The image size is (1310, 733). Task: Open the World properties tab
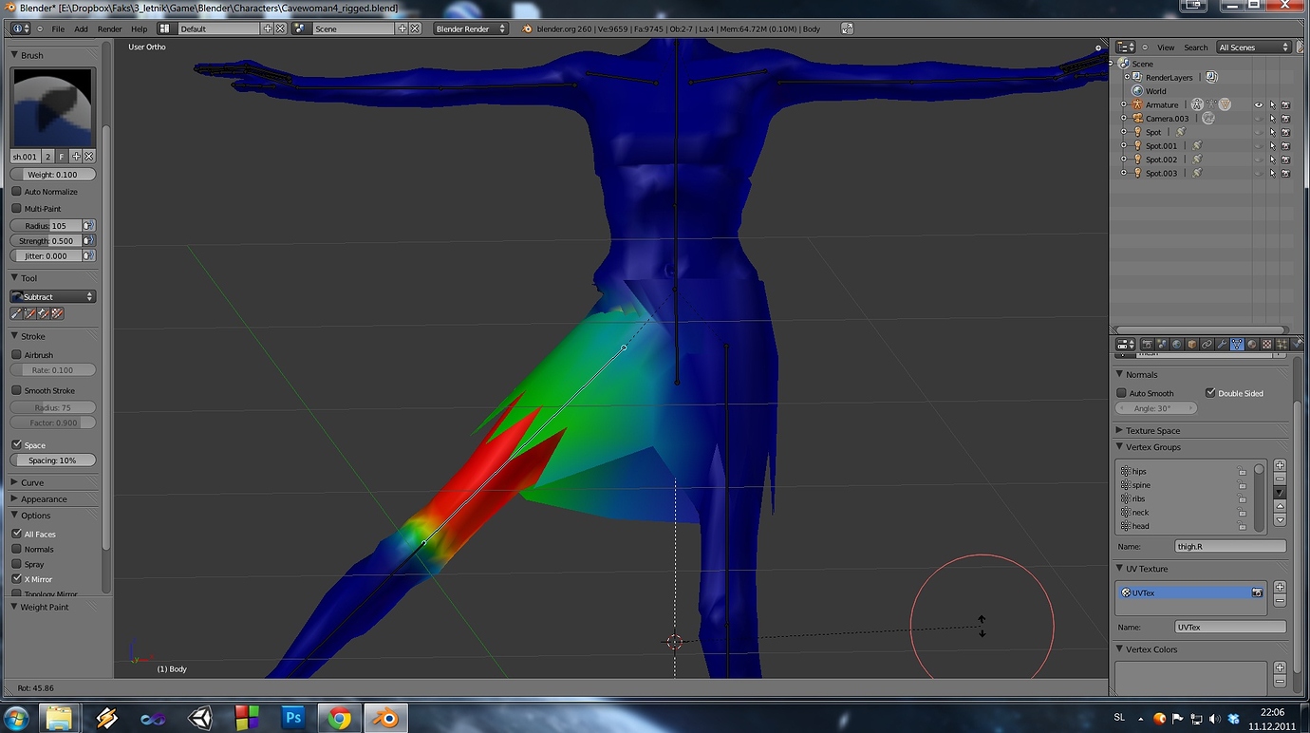(1176, 345)
